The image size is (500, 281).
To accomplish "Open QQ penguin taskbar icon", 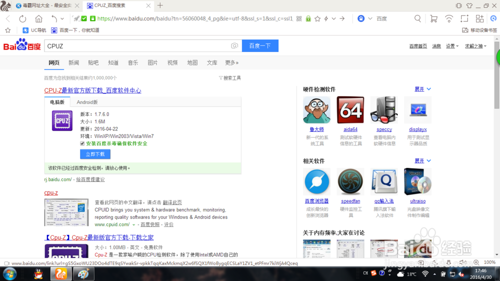I will coord(38,274).
